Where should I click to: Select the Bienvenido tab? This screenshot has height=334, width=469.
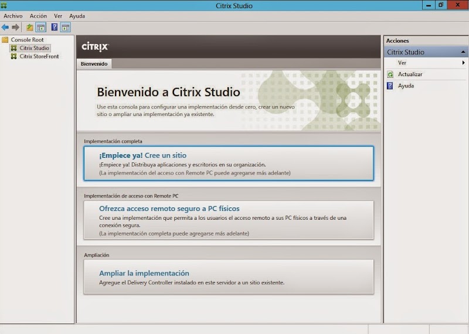[x=94, y=64]
